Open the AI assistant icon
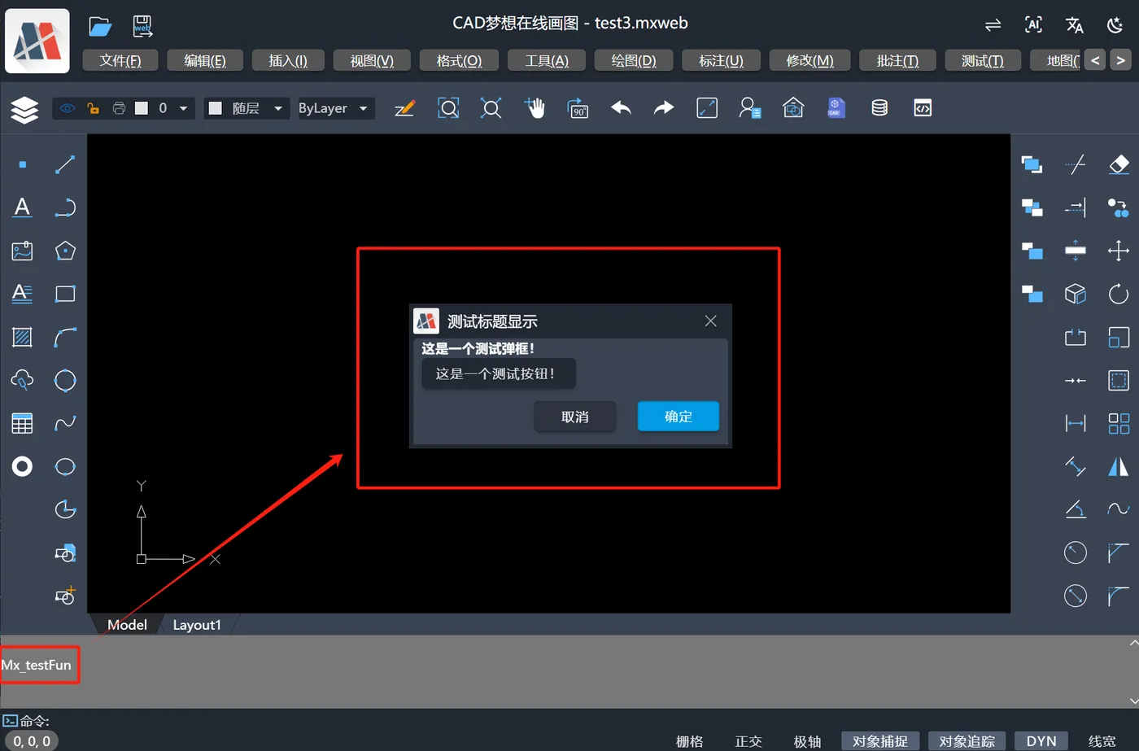Image resolution: width=1139 pixels, height=751 pixels. (1033, 25)
